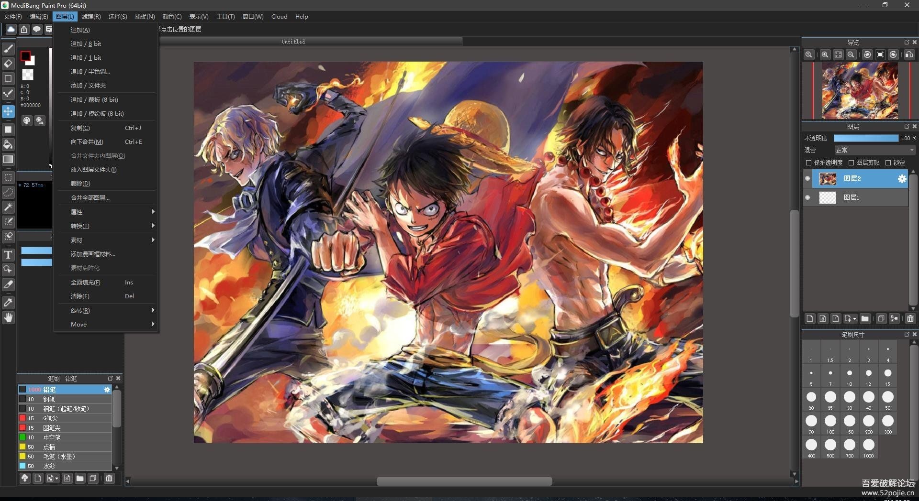Choose 追加 / 8 bit menu entry
Screen dimensions: 919x501
107,44
